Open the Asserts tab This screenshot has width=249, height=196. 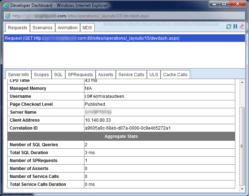coord(106,74)
